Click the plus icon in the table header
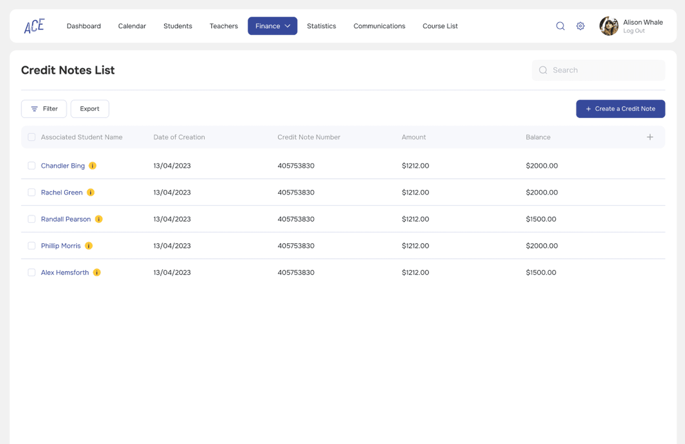Viewport: 685px width, 444px height. pyautogui.click(x=650, y=137)
